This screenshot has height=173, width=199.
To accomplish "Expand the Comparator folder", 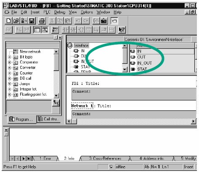I will (x=9, y=62).
